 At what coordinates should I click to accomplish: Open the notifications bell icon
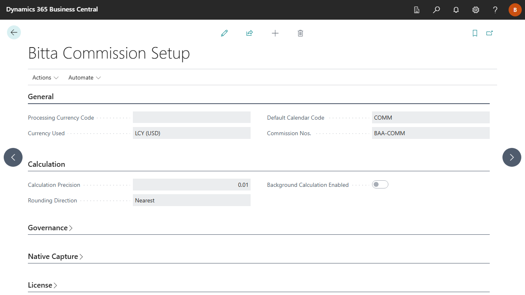(456, 10)
